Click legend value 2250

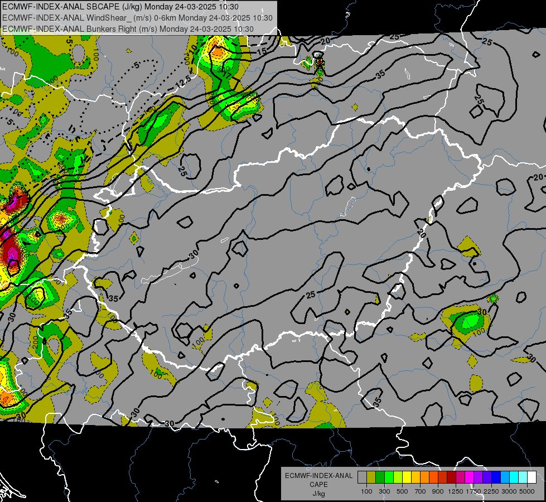[x=491, y=491]
